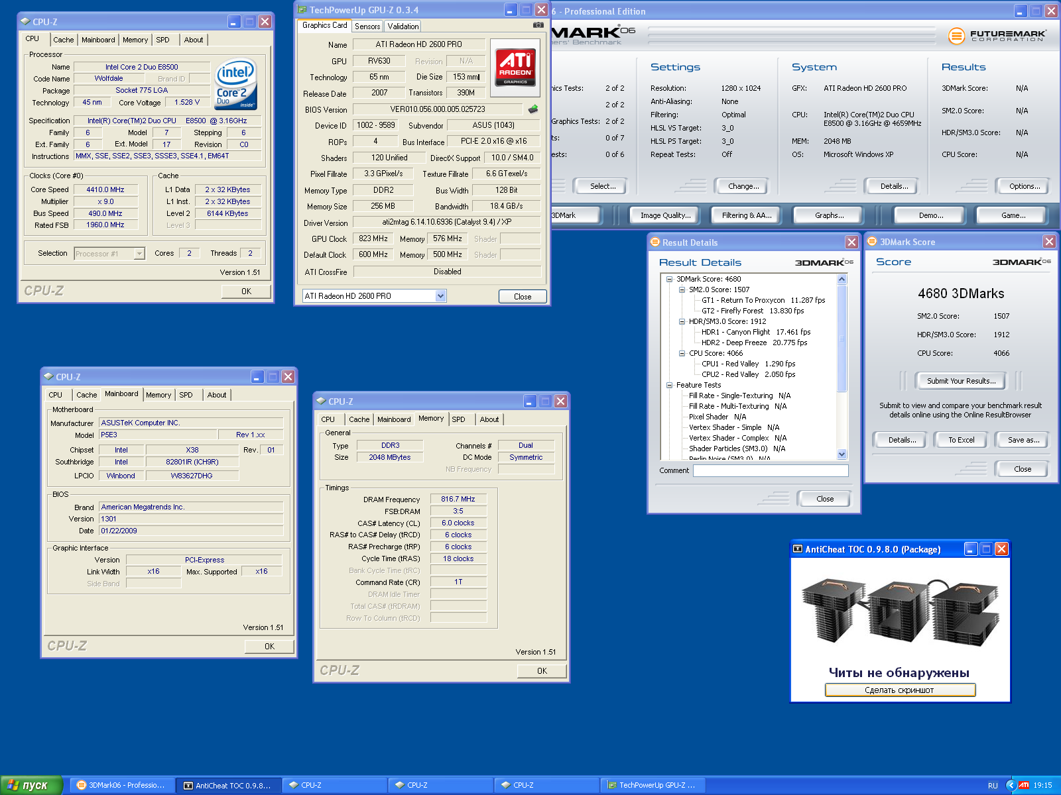Screen dimensions: 1061x795
Task: Click the Result Details window title icon
Action: (x=655, y=242)
